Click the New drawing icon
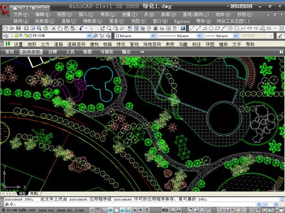285x213 pixels. click(5, 28)
